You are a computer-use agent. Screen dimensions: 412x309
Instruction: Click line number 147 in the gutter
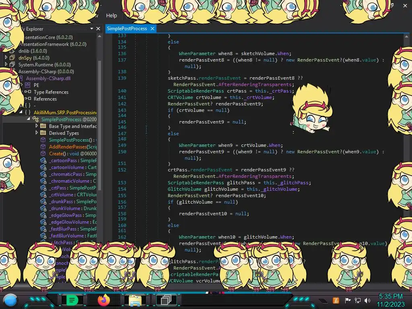(122, 134)
